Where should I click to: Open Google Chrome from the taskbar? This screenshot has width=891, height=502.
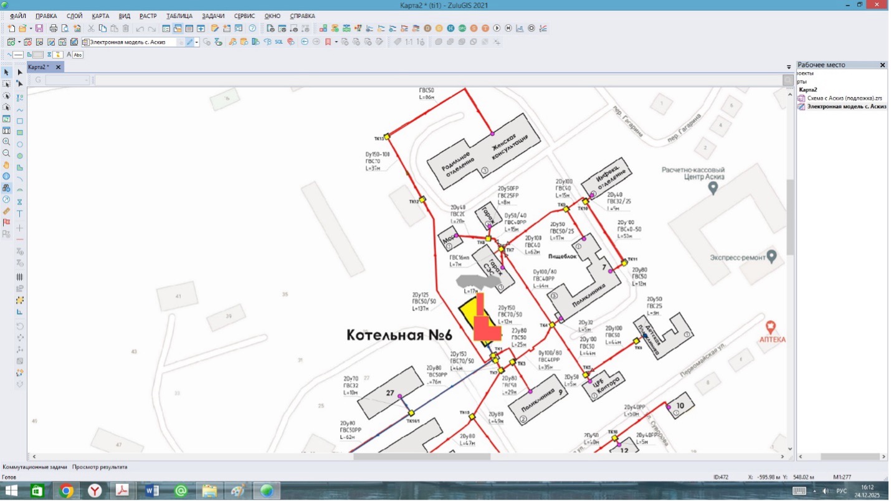coord(66,491)
